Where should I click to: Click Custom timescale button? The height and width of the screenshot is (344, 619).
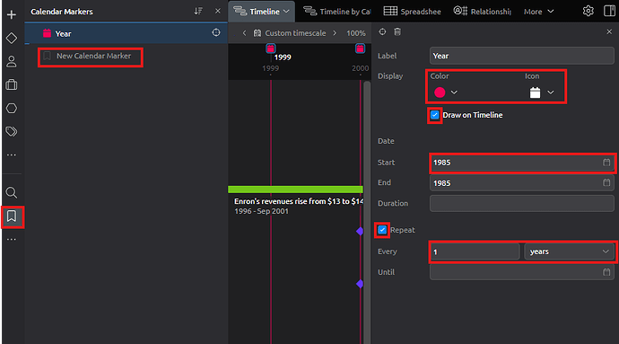(290, 33)
